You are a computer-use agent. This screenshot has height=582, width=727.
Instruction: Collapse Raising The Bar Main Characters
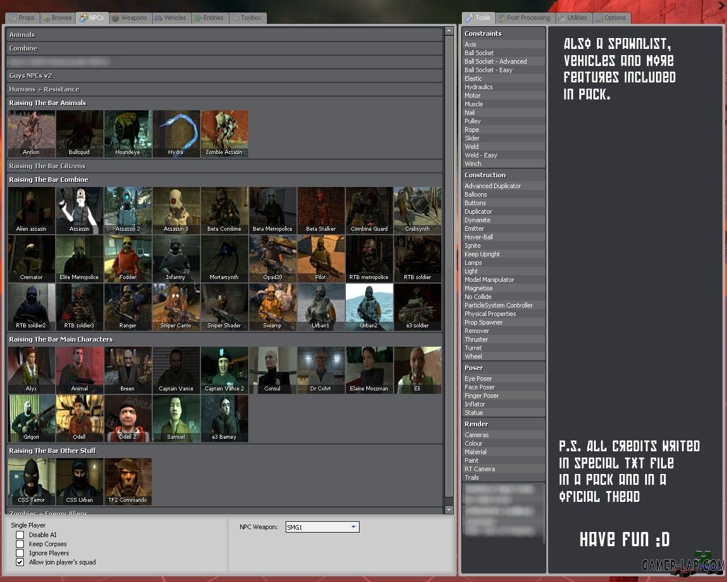[224, 339]
